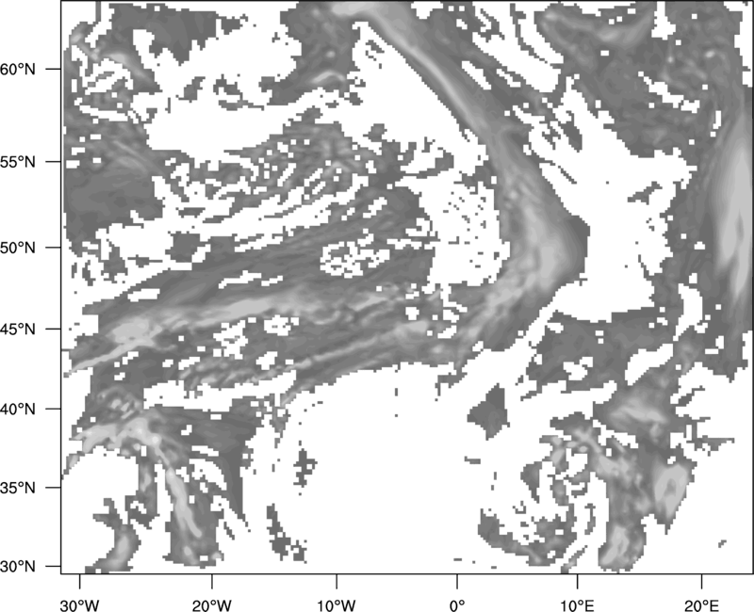This screenshot has height=612, width=754.
Task: Click the 40°N latitude label
Action: coord(18,409)
